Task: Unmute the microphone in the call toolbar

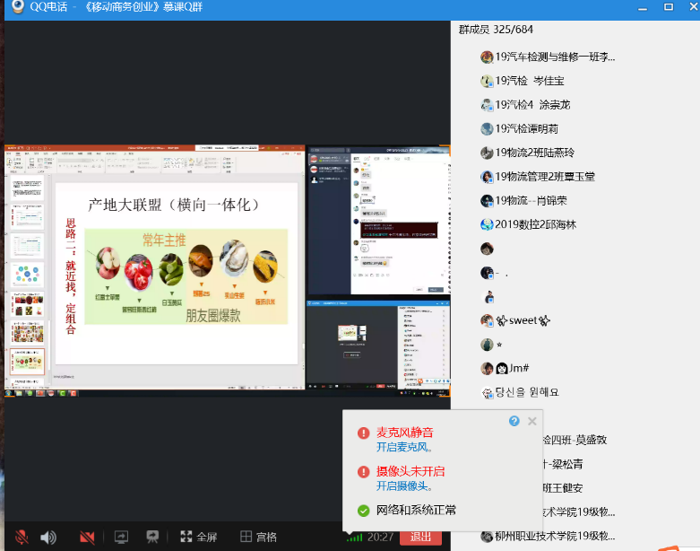Action: [x=21, y=537]
